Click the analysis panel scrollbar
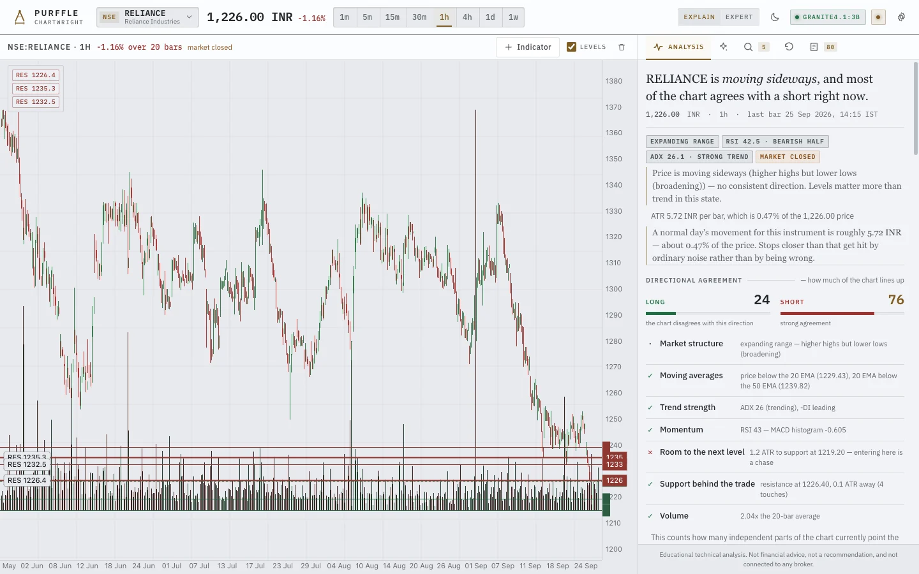This screenshot has height=574, width=919. tap(915, 108)
